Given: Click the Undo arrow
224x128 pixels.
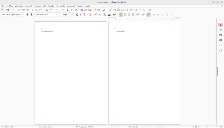Looking at the screenshot, I should pyautogui.click(x=52, y=10).
